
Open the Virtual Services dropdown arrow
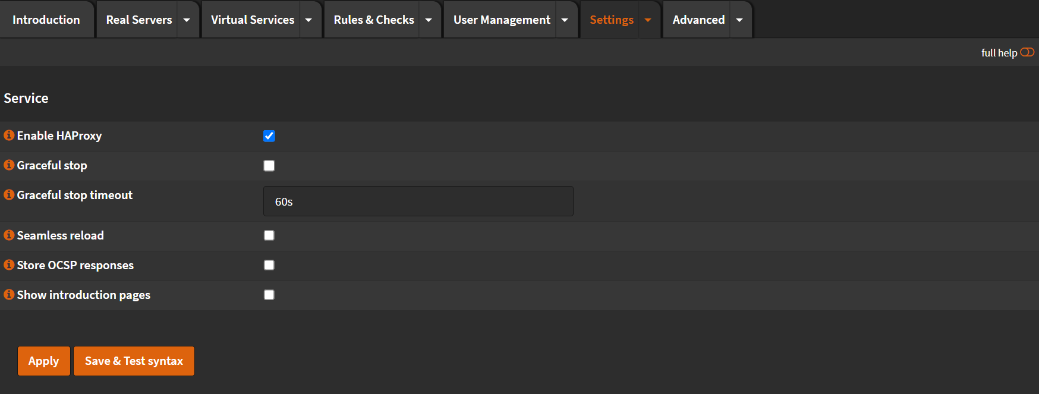308,20
